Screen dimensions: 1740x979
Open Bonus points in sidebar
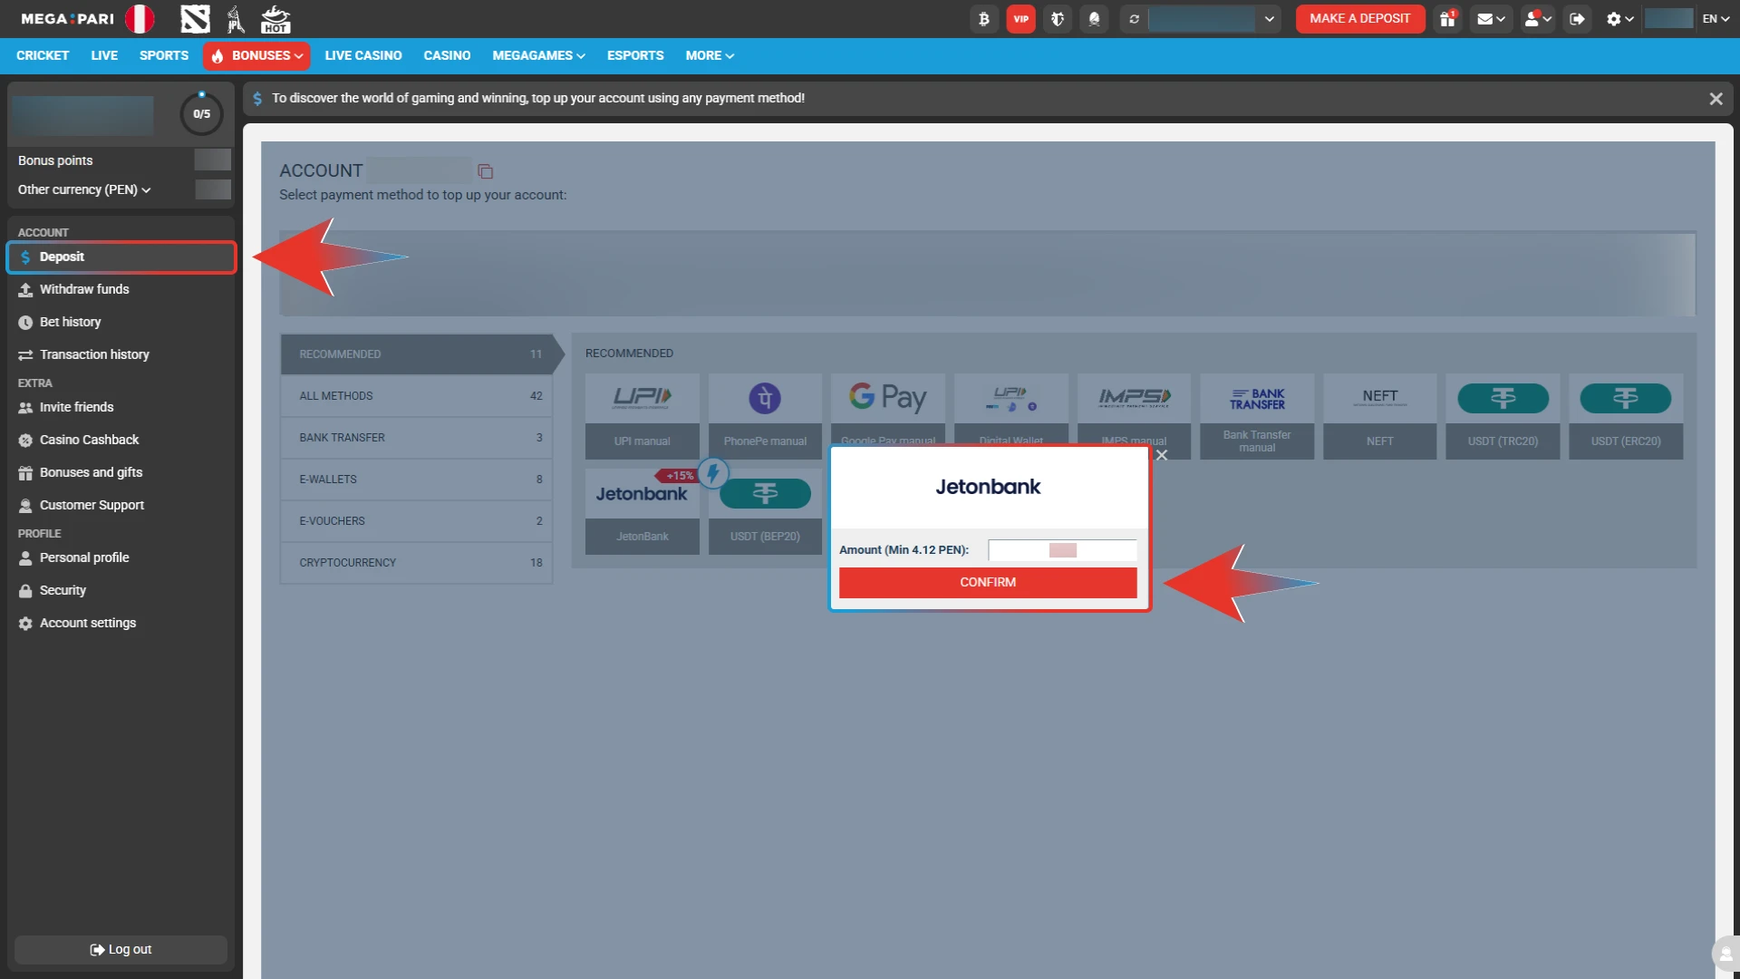click(x=55, y=160)
